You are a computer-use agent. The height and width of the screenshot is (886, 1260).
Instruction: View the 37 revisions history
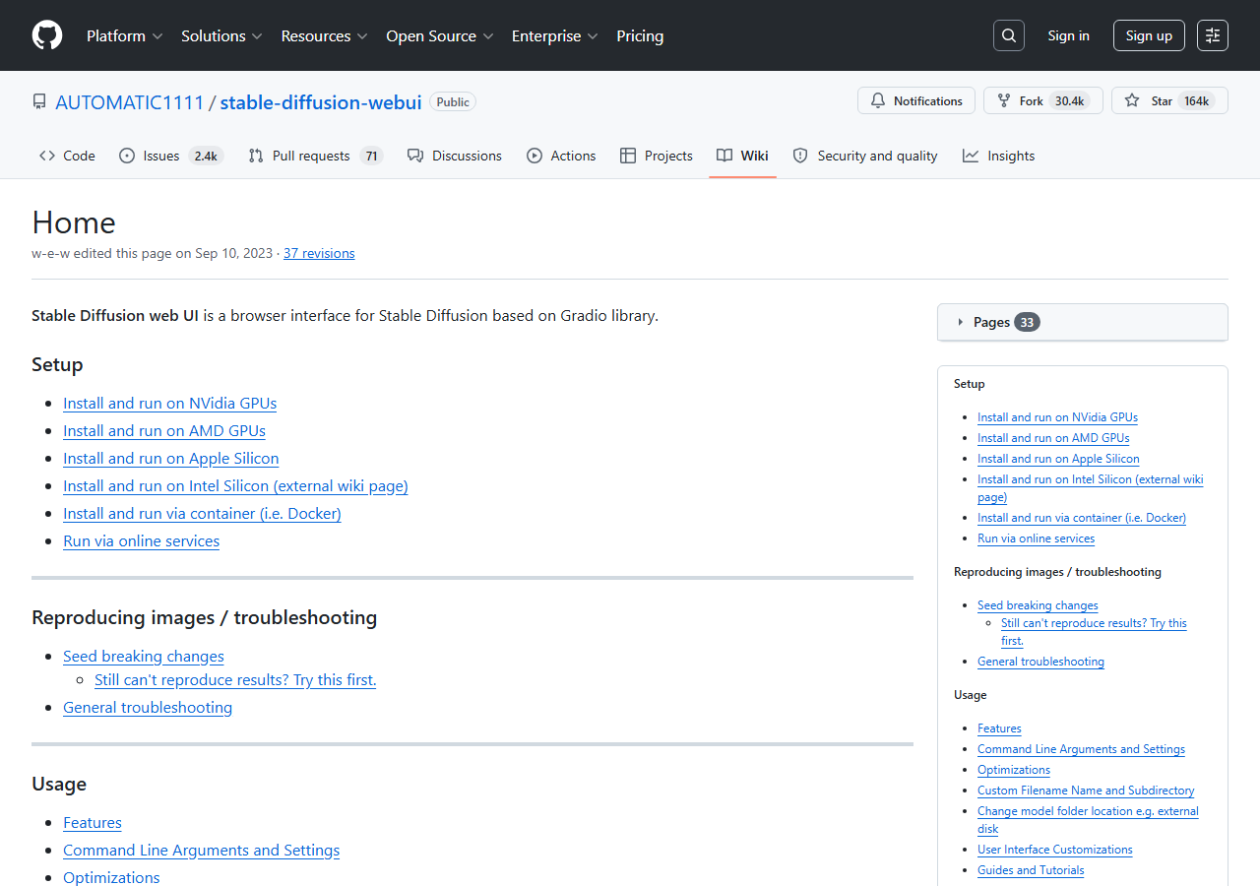pos(319,253)
